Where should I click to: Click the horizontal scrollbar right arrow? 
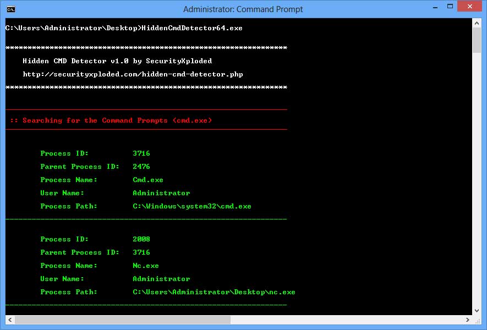coord(467,320)
